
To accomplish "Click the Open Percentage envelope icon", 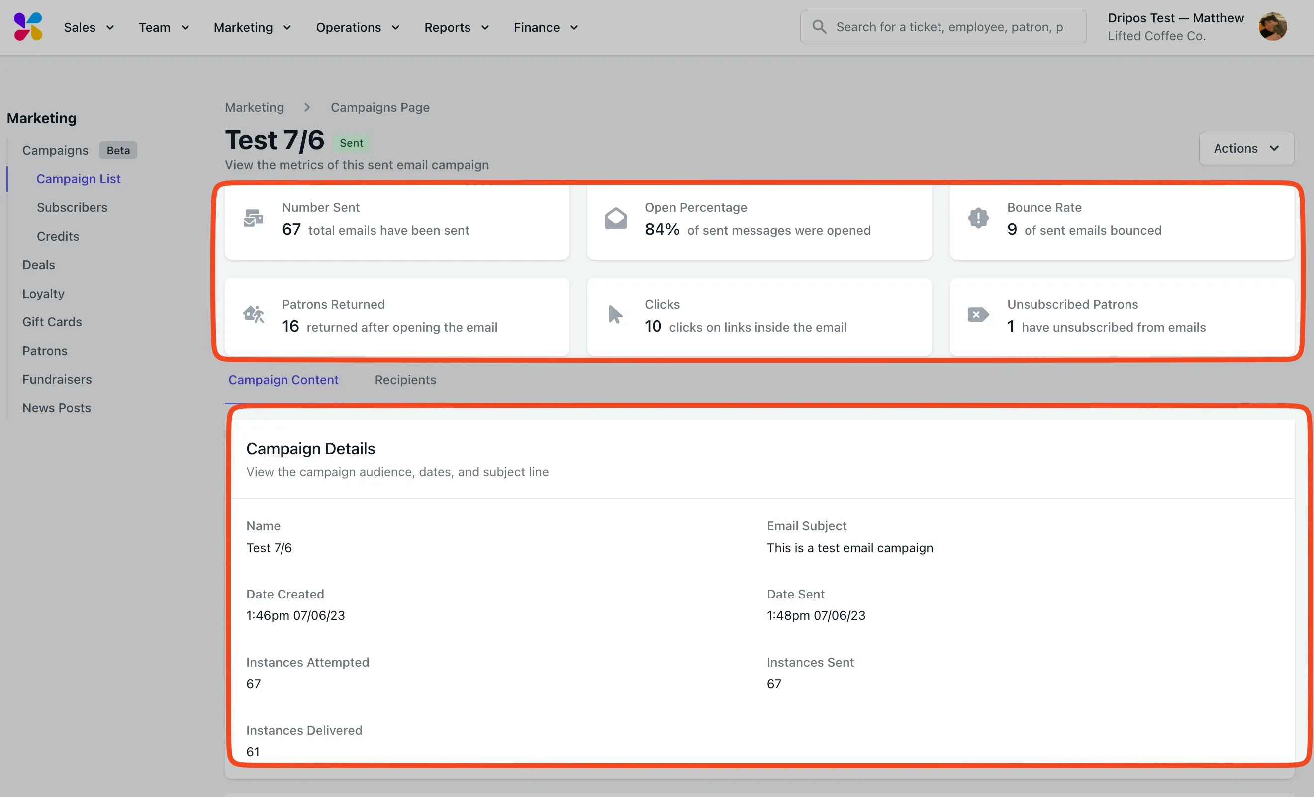I will pyautogui.click(x=615, y=218).
